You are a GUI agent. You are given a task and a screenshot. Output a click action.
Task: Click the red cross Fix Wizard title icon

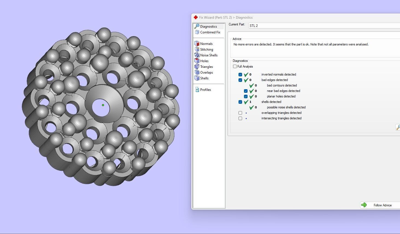(196, 18)
